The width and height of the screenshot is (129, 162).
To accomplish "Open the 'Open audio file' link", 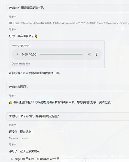I will pyautogui.click(x=21, y=64).
